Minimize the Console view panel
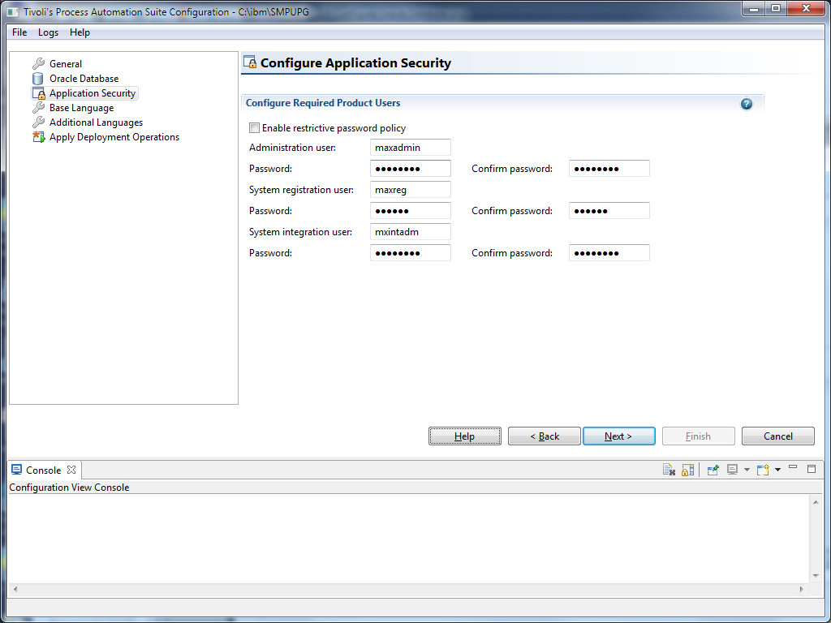 pyautogui.click(x=793, y=468)
